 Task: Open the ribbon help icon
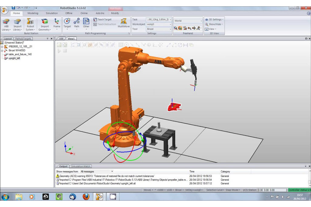309,13
